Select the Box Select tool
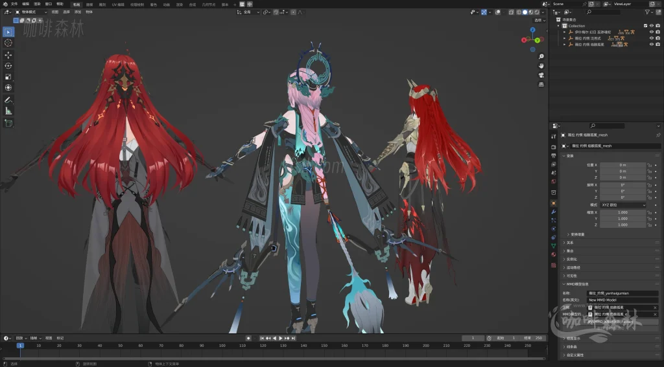 point(8,32)
